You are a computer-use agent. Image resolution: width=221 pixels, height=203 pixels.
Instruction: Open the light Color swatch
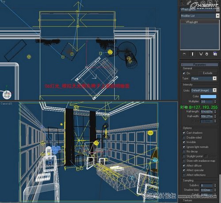tap(208, 97)
